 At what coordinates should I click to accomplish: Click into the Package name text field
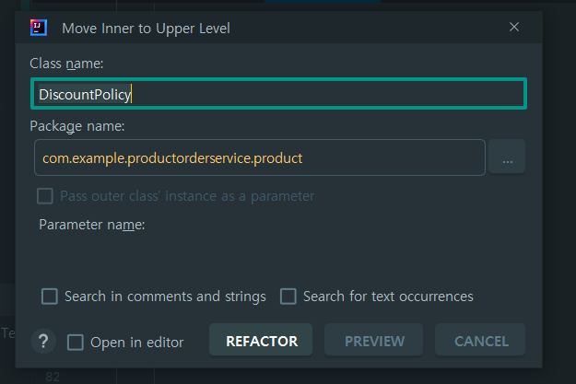[x=260, y=157]
